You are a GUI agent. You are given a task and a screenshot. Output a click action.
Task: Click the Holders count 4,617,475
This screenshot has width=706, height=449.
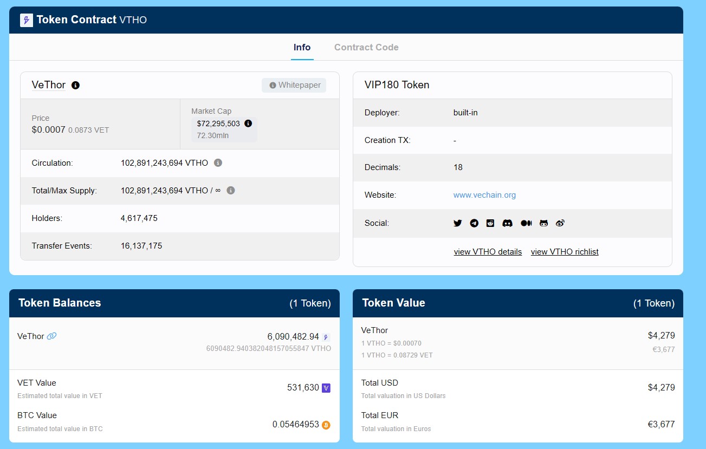(x=139, y=218)
